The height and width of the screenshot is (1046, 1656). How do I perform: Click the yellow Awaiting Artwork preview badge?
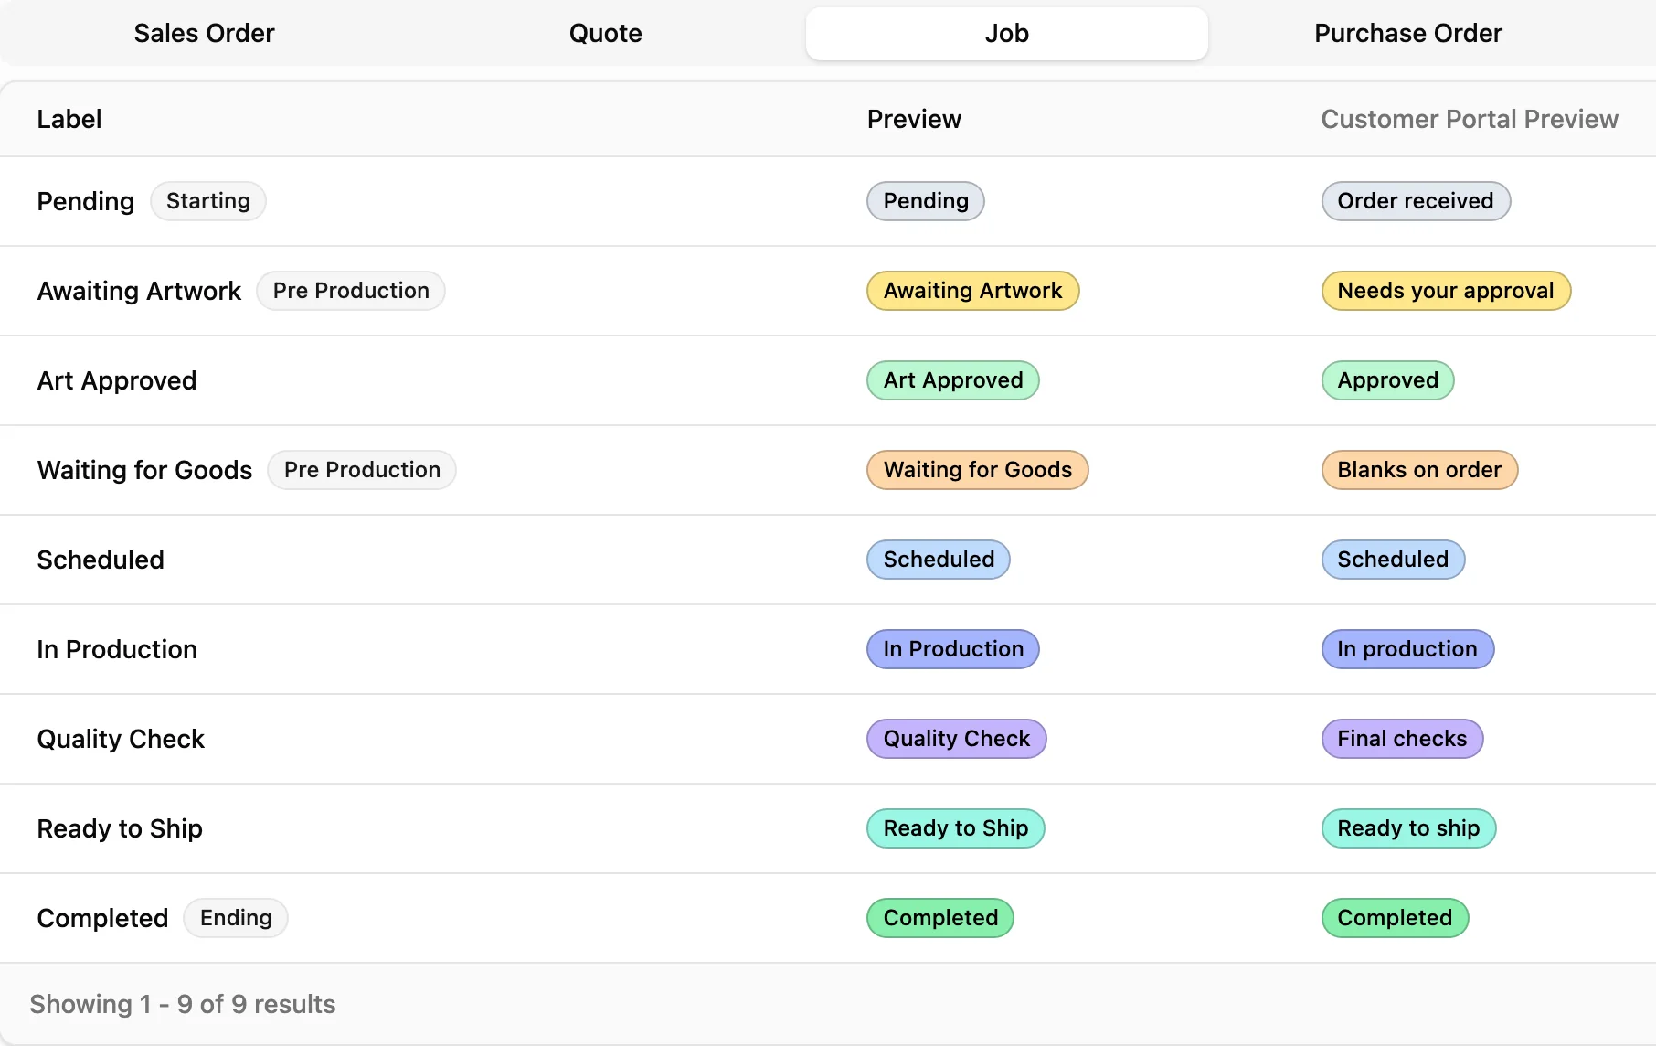972,291
